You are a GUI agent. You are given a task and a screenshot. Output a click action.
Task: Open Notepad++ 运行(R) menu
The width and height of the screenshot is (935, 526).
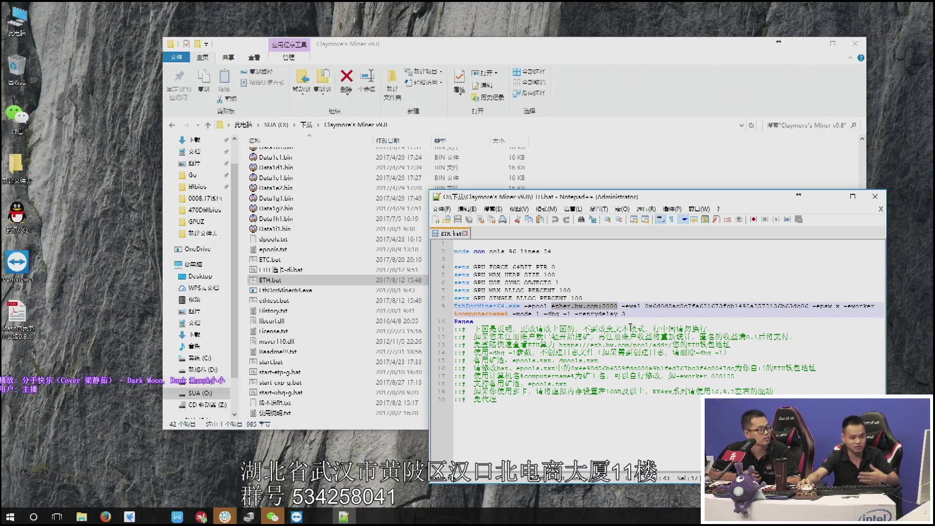coord(646,209)
